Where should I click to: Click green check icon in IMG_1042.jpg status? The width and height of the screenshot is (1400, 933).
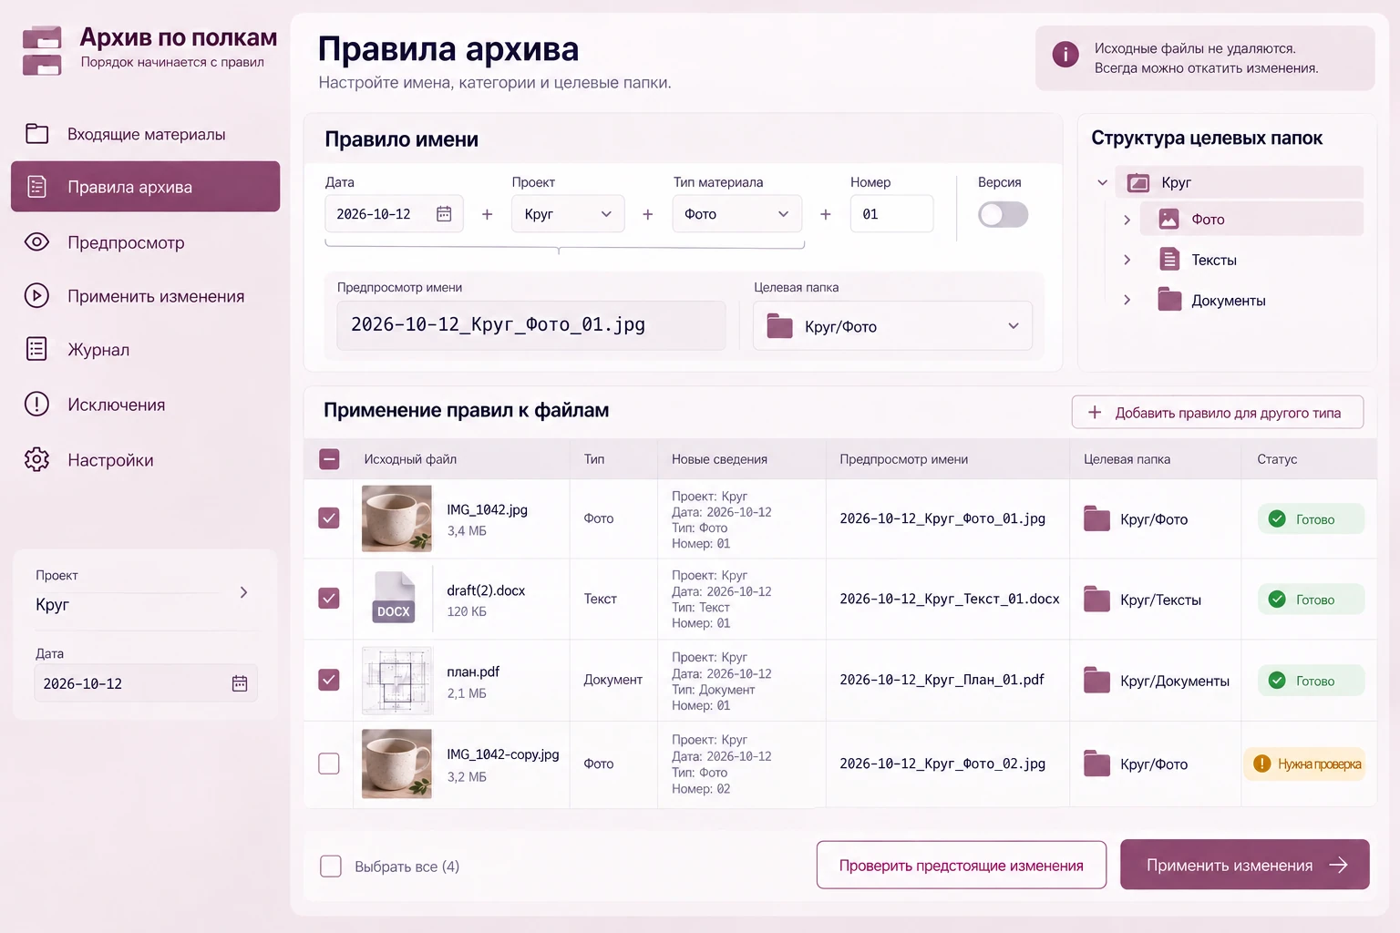(x=1277, y=518)
